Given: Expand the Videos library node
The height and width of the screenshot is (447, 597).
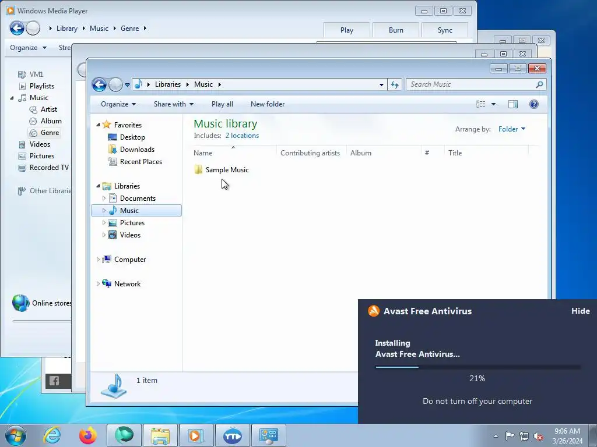Looking at the screenshot, I should click(x=104, y=235).
